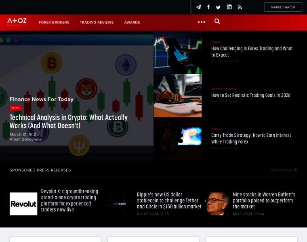This screenshot has height=242, width=307.
Task: Click the Telegram icon in top bar
Action: (198, 7)
